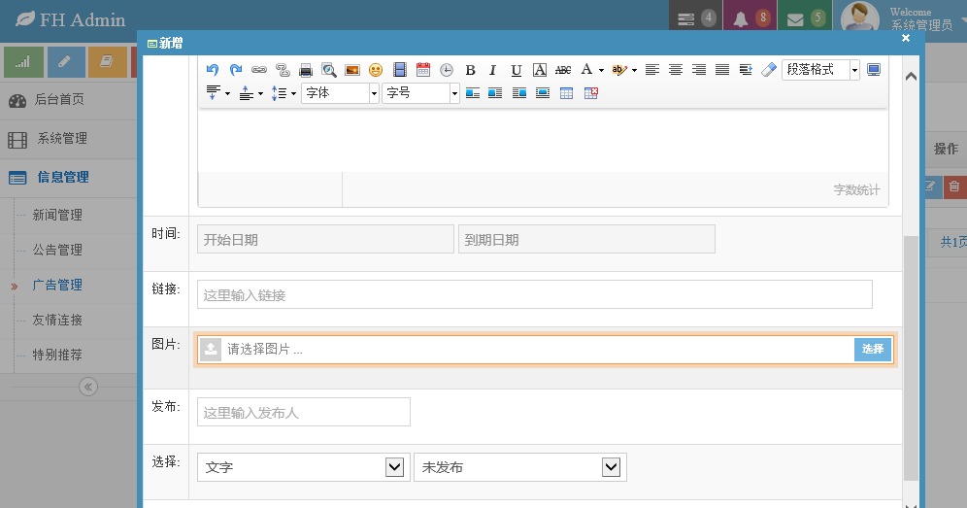Insert the current date with the calendar icon

pyautogui.click(x=423, y=70)
